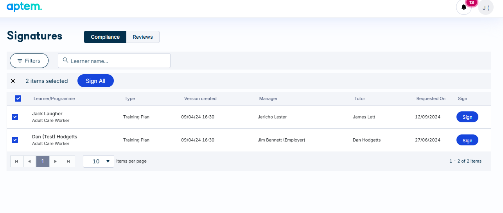The width and height of the screenshot is (503, 213).
Task: Focus the Learner name search field
Action: [x=114, y=61]
